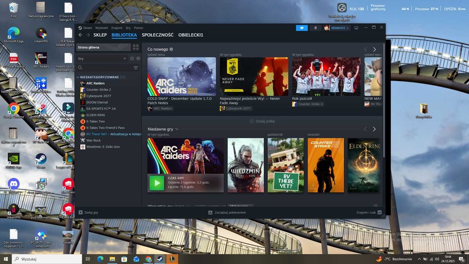Click Cyberpunk 2077 tag under news card
Screen dimensions: 469x264
(x=235, y=108)
